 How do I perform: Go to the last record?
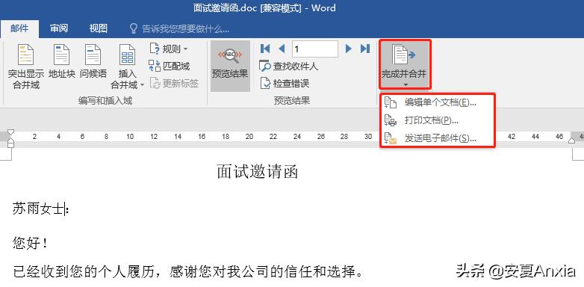[x=365, y=49]
